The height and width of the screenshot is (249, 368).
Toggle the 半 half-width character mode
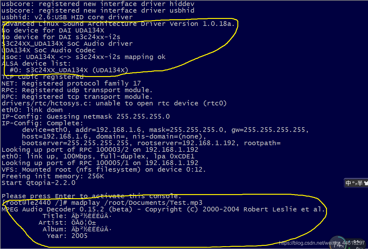point(359,183)
